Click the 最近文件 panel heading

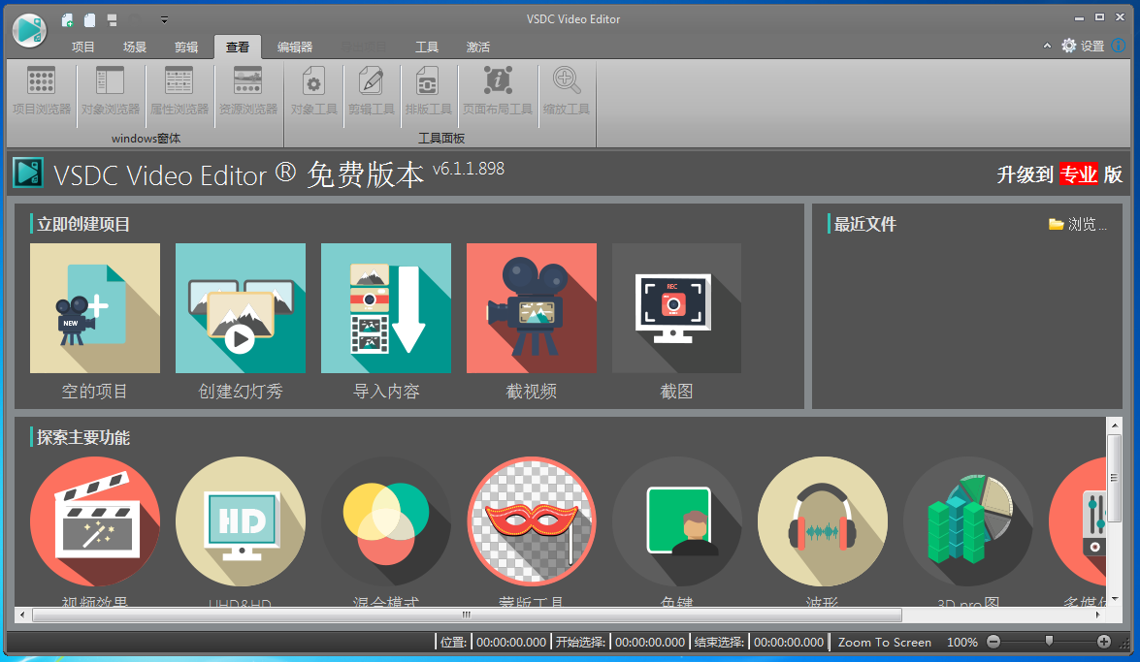(x=865, y=225)
